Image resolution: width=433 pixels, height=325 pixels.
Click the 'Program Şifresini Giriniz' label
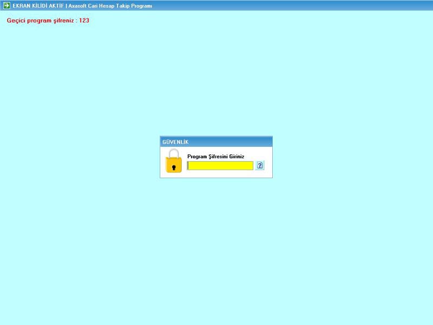215,157
